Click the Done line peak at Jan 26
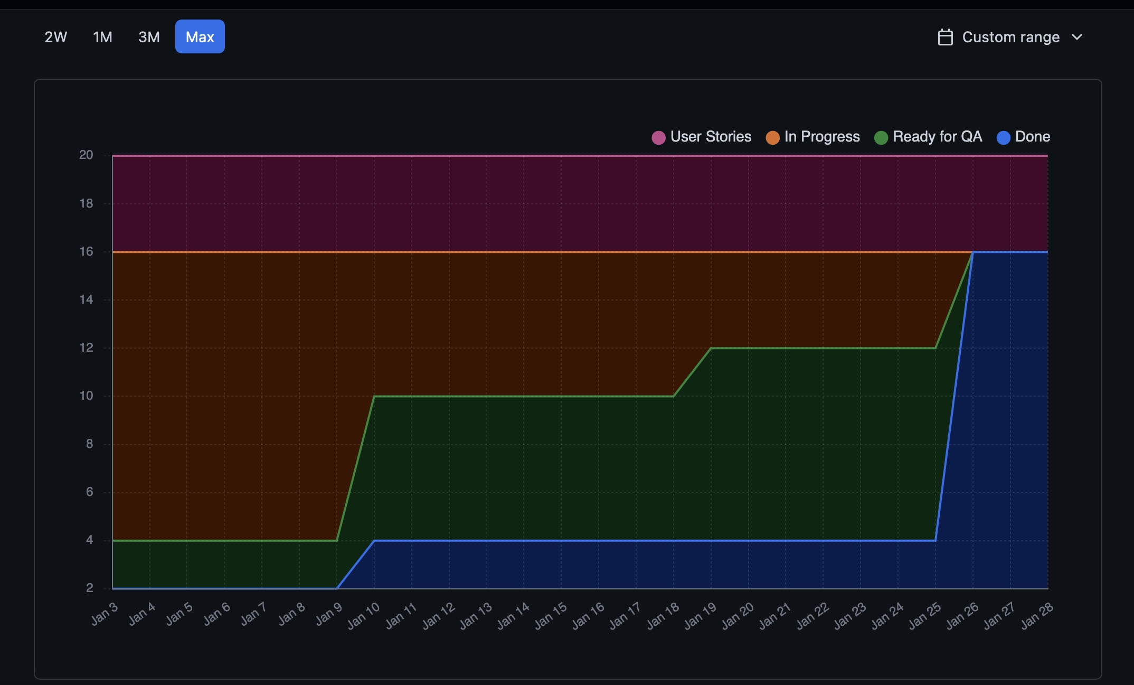Screen dimensions: 1134x685 973,252
